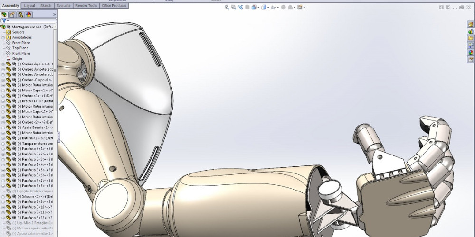The width and height of the screenshot is (475, 237).
Task: Select Parafuso 3<8> in the tree
Action: click(x=35, y=186)
